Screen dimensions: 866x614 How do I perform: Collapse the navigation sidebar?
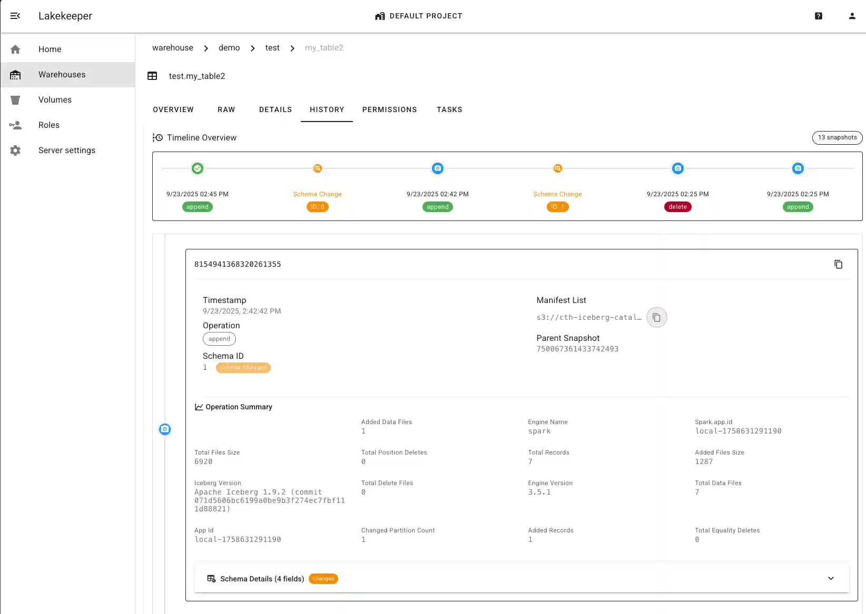pos(15,16)
